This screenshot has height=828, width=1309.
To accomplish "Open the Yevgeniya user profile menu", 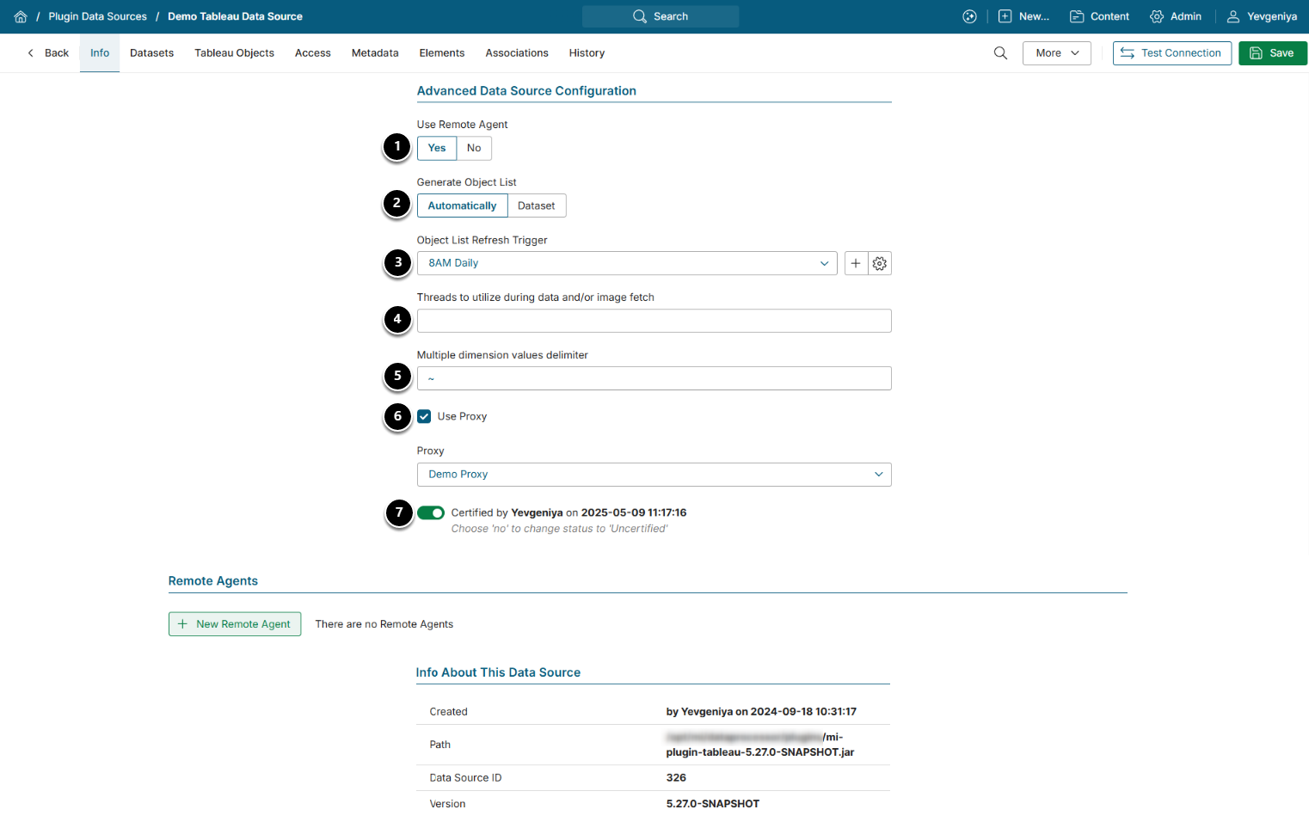I will tap(1262, 16).
